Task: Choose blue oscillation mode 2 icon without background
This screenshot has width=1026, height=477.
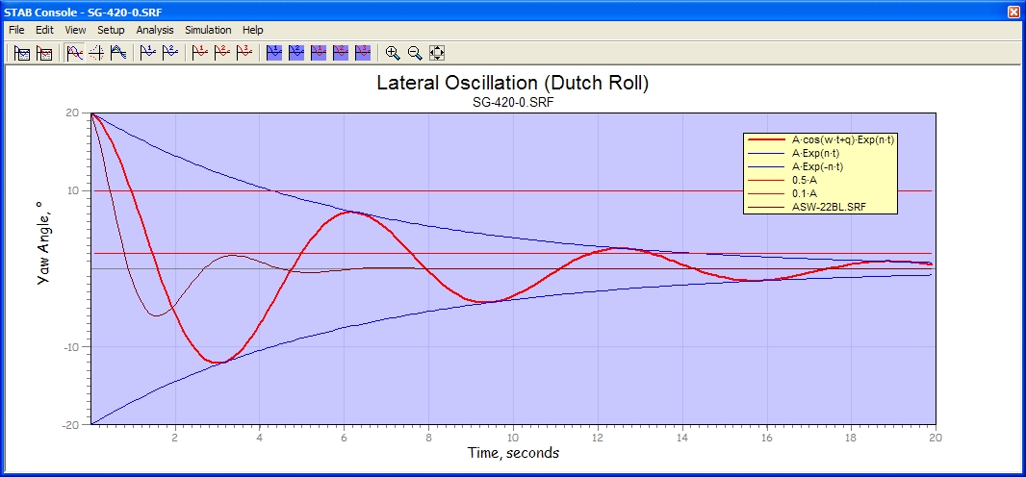Action: point(169,54)
